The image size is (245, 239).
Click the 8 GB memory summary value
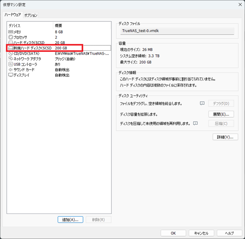pyautogui.click(x=59, y=32)
